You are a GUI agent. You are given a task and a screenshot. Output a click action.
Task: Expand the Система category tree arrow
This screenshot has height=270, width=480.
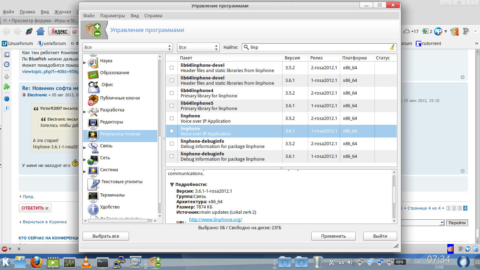pos(84,172)
